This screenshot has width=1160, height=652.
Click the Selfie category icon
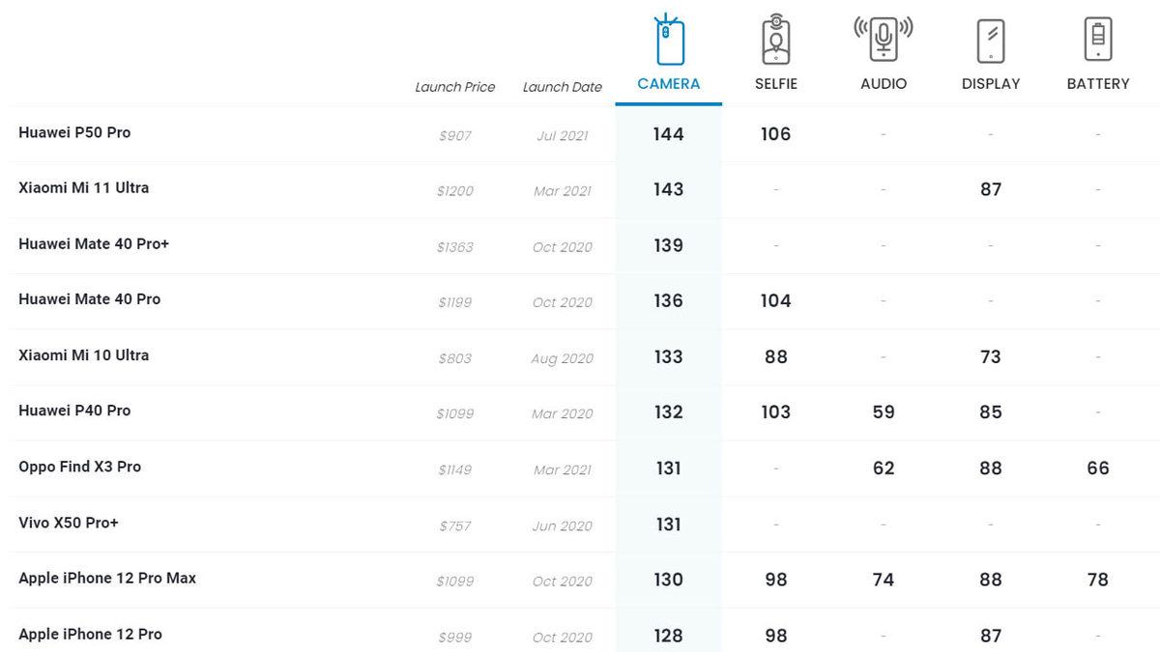point(776,42)
